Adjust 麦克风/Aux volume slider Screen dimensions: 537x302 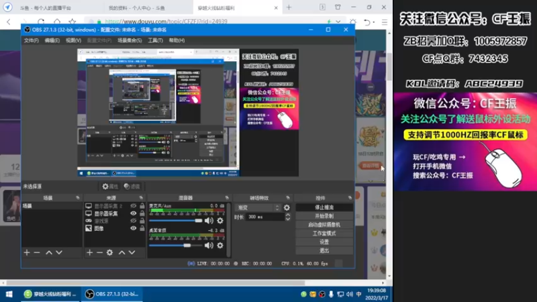pyautogui.click(x=176, y=221)
